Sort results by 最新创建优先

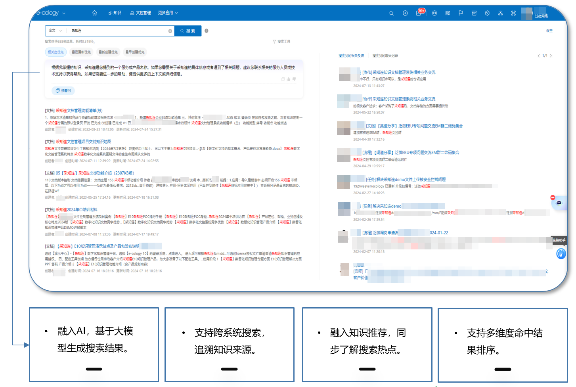point(108,52)
